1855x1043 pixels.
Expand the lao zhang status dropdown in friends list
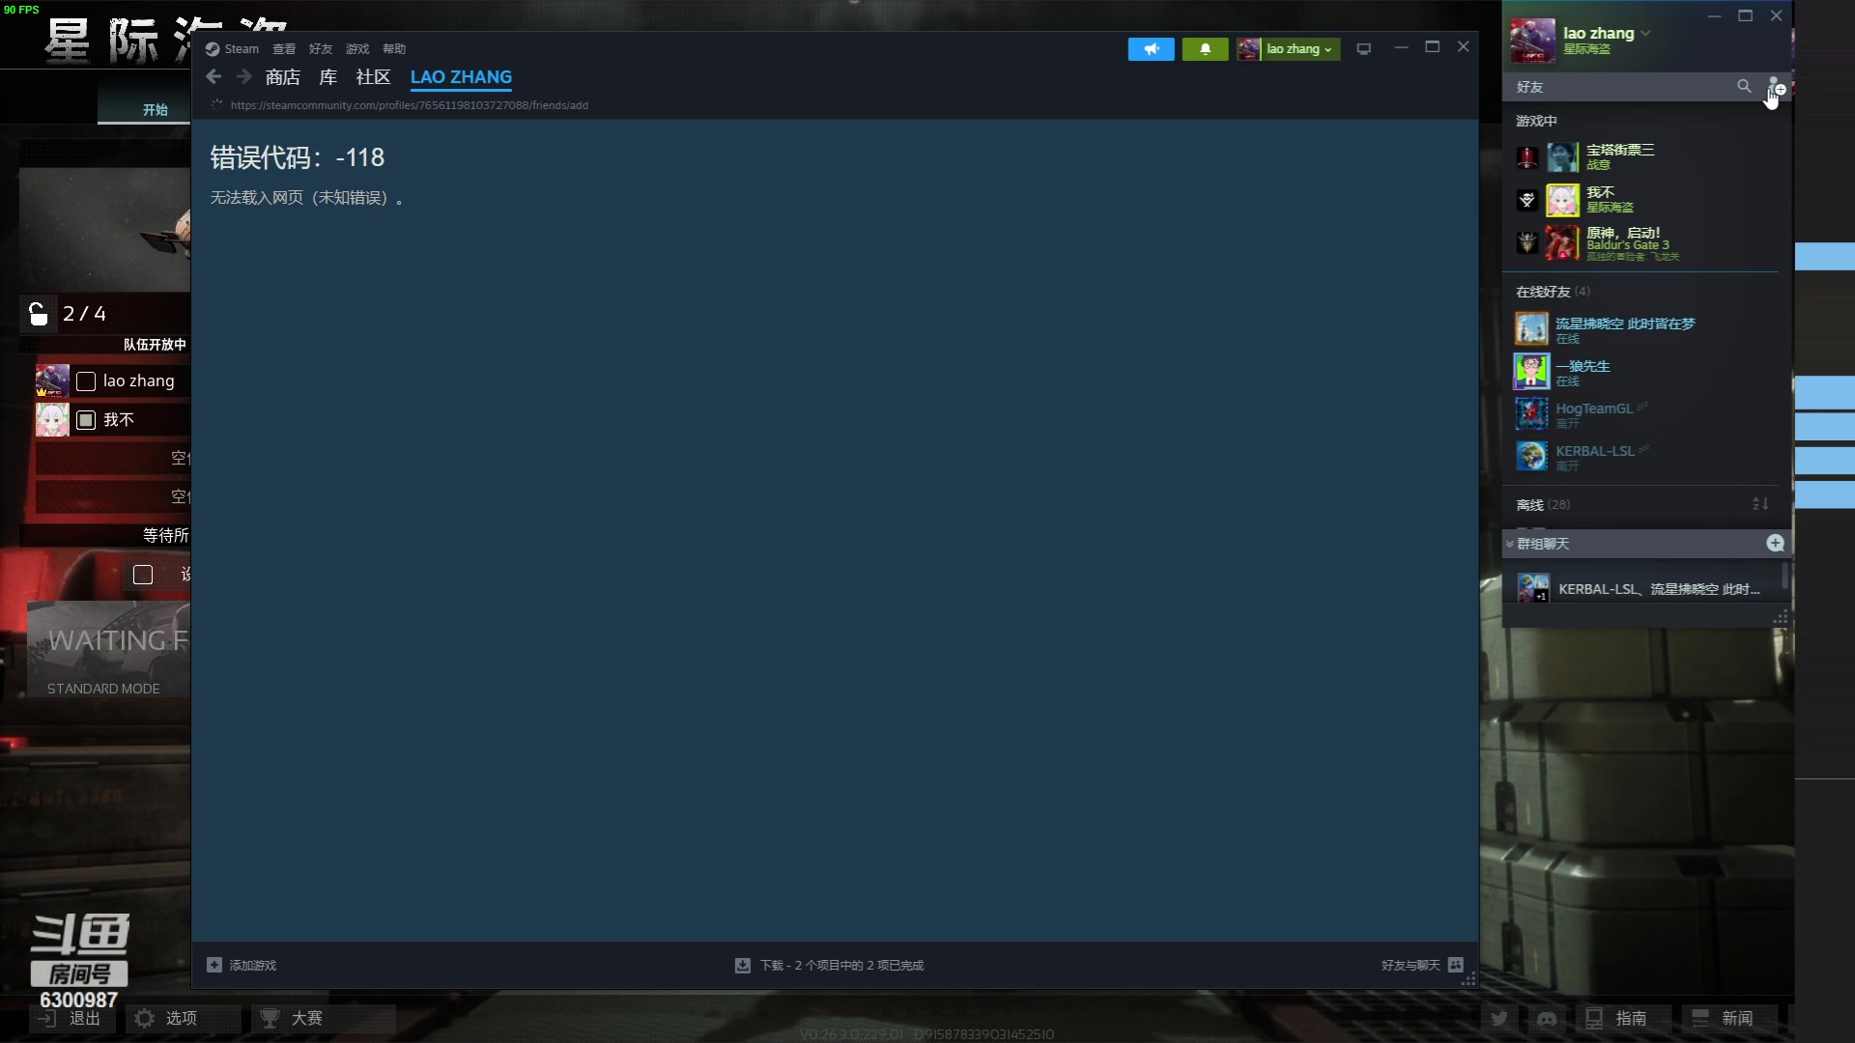[x=1645, y=33]
